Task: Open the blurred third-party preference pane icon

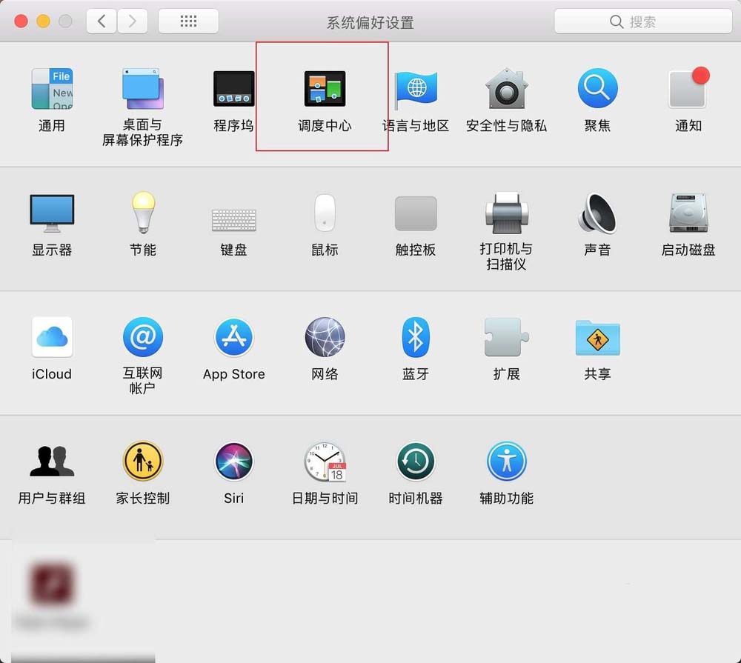Action: (52, 584)
